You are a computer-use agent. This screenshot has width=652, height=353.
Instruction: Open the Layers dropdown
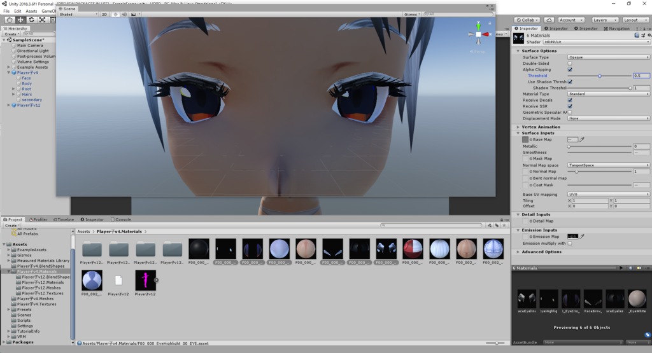(605, 20)
